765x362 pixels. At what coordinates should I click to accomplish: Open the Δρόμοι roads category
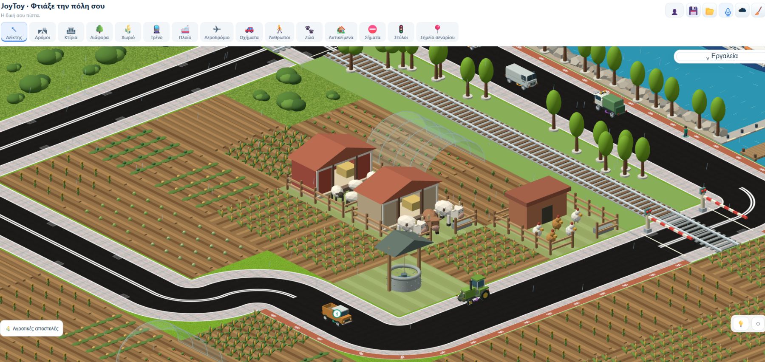click(x=42, y=32)
